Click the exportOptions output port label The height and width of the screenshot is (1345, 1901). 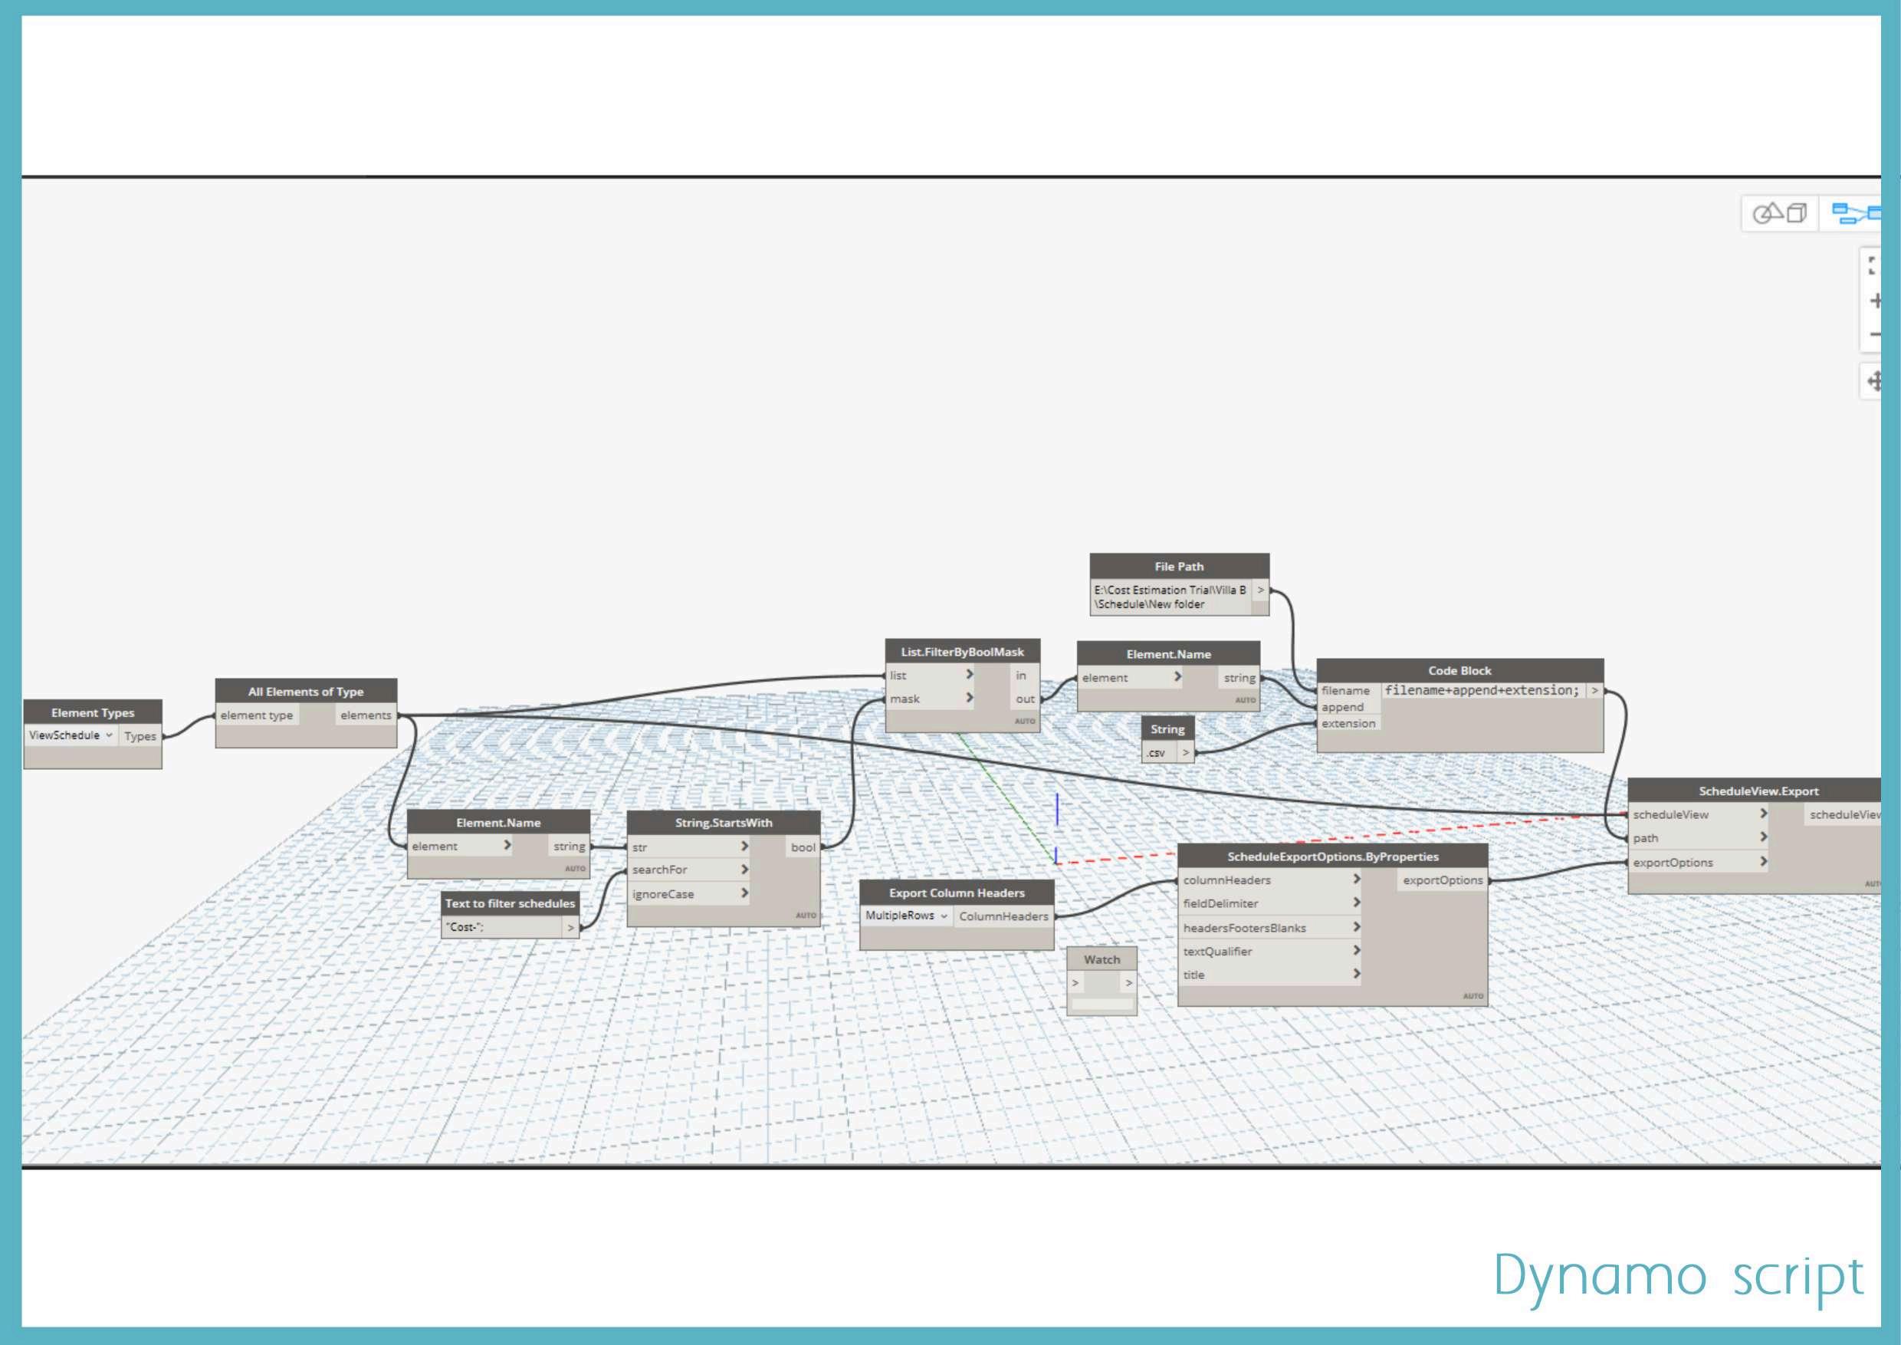click(x=1443, y=880)
